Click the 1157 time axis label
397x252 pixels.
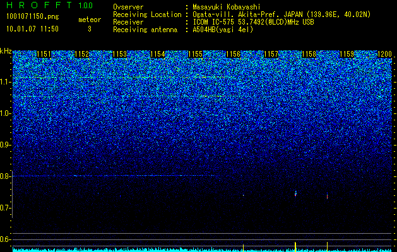pyautogui.click(x=271, y=54)
